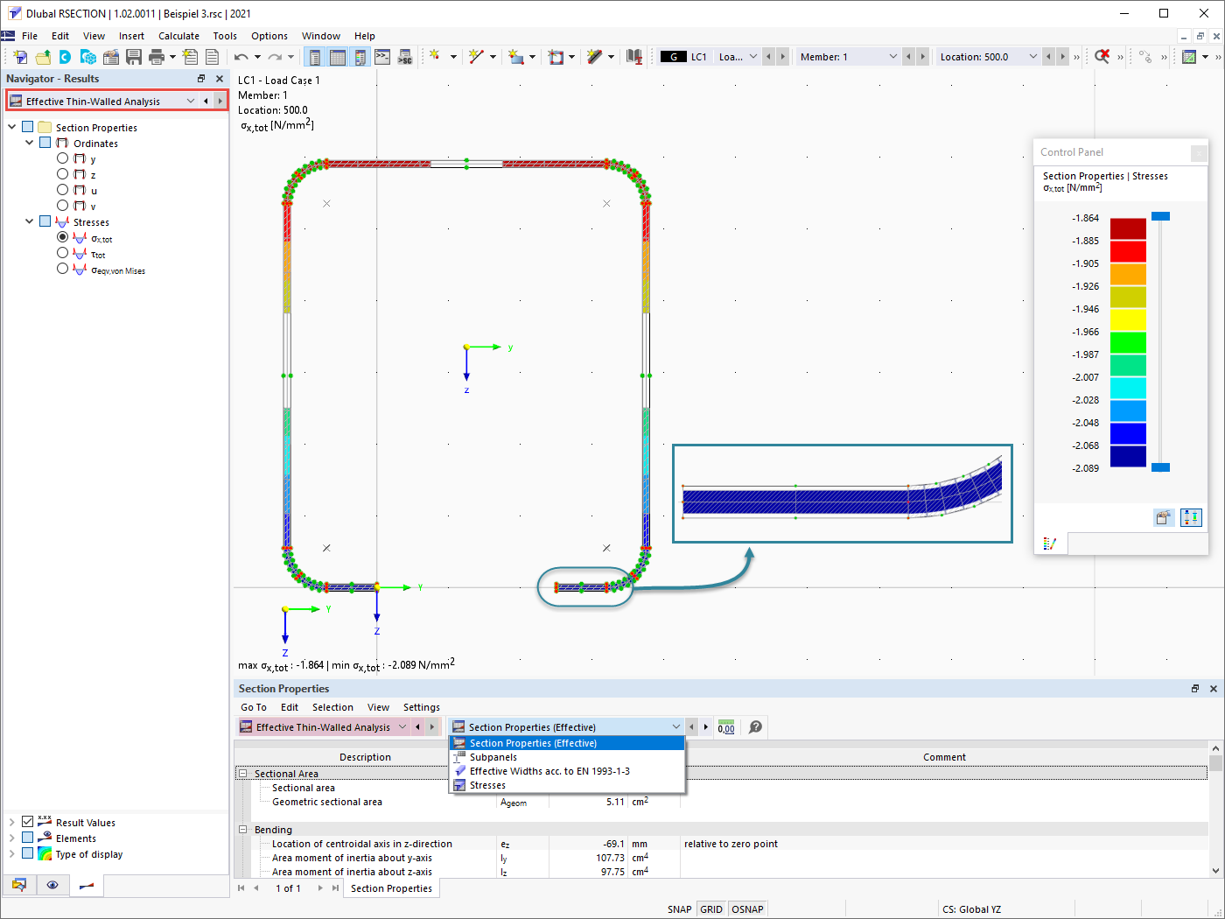
Task: Choose Stresses from the dropdown list
Action: point(567,785)
